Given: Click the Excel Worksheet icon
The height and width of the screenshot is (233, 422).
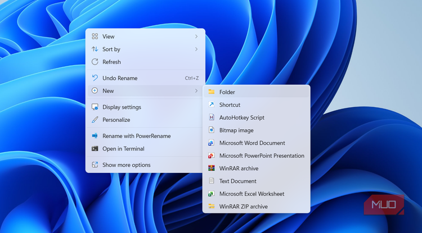Looking at the screenshot, I should point(211,194).
